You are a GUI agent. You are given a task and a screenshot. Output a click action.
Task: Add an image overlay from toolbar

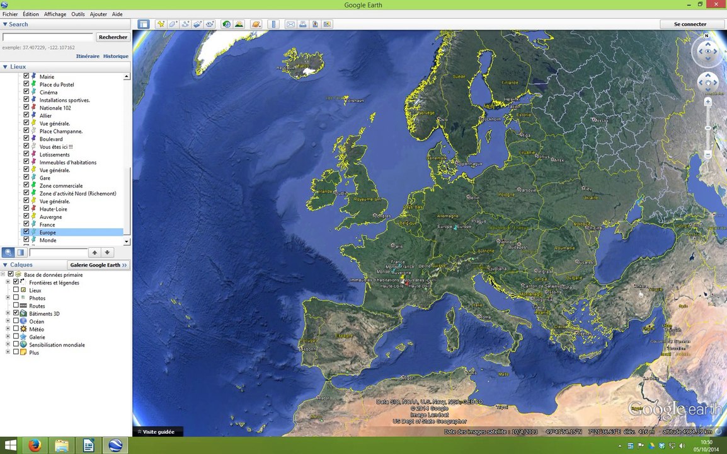pyautogui.click(x=198, y=24)
